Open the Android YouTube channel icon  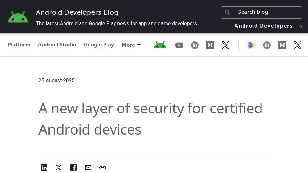[179, 45]
